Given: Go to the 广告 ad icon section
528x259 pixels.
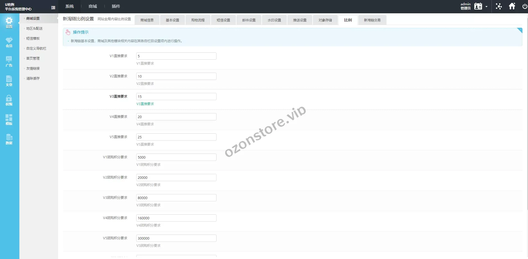Looking at the screenshot, I should click(x=9, y=61).
